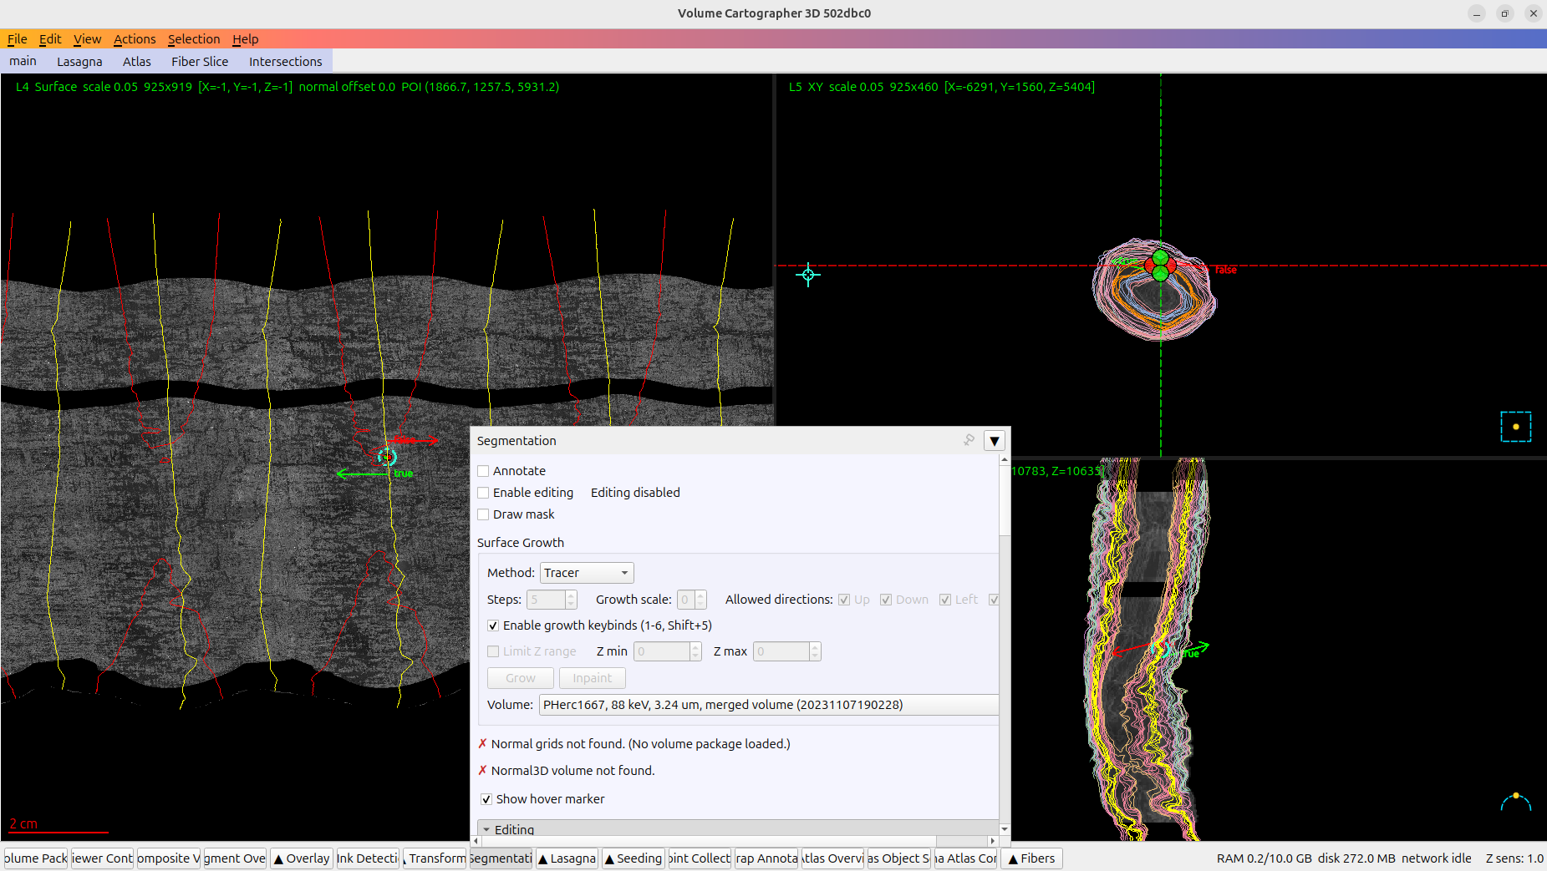Switch to the Fiber Slice tab
The width and height of the screenshot is (1547, 871).
click(200, 62)
